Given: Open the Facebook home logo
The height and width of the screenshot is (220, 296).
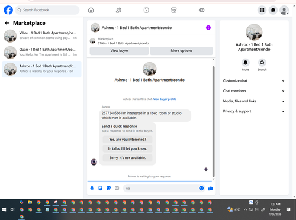Looking at the screenshot, I should coord(8,10).
